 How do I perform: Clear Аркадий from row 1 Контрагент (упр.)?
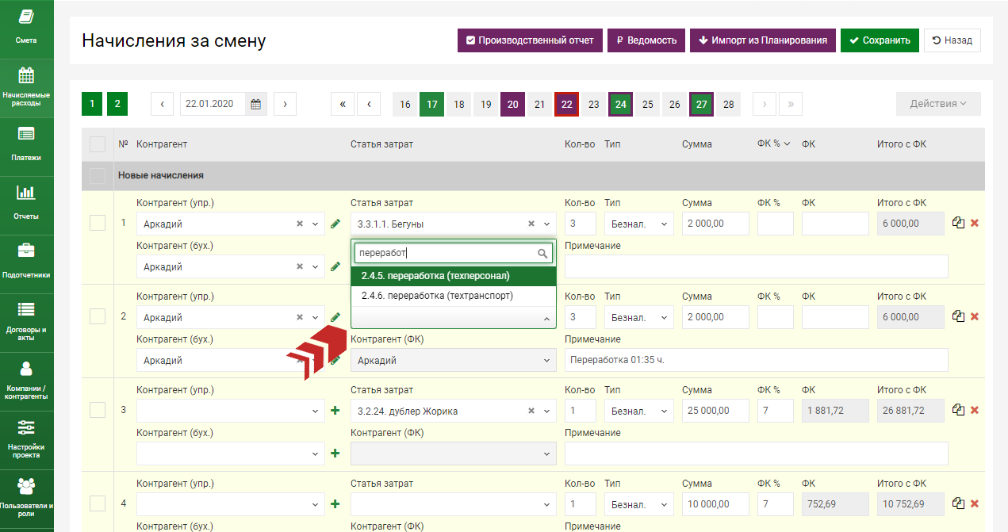300,224
